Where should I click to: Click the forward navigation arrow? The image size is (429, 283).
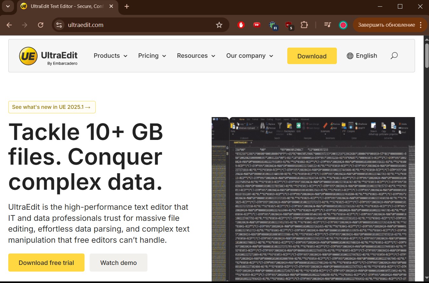(25, 25)
